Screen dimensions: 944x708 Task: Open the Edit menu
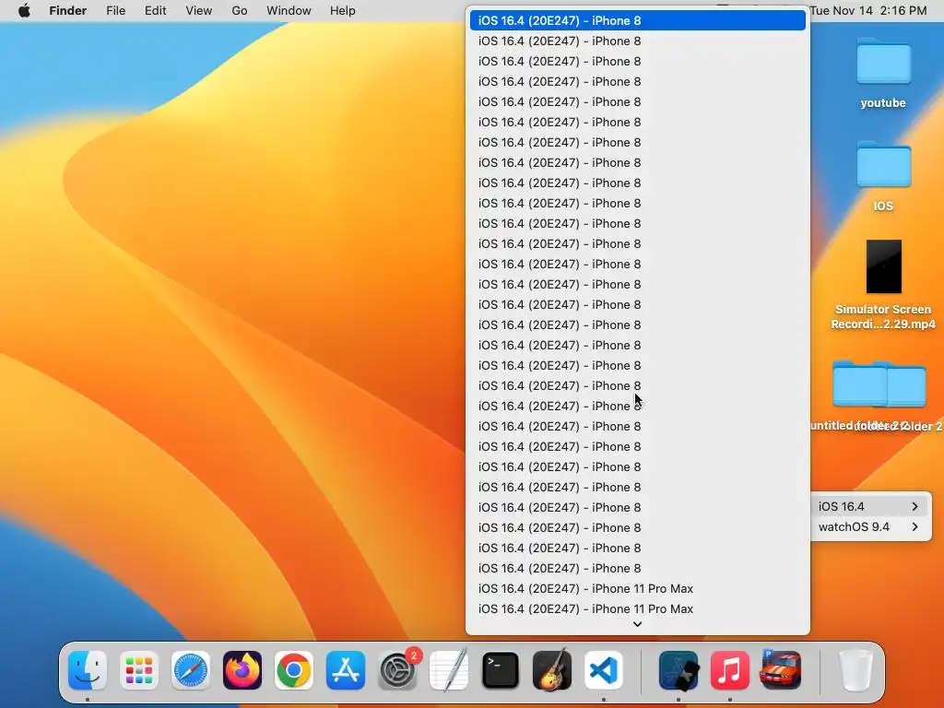pyautogui.click(x=155, y=10)
